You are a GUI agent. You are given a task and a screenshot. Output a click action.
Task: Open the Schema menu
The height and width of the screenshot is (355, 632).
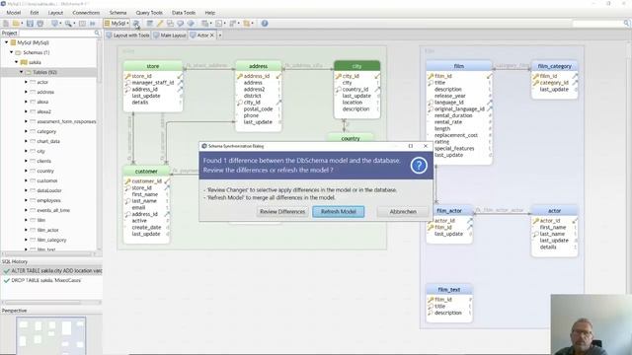pos(118,13)
